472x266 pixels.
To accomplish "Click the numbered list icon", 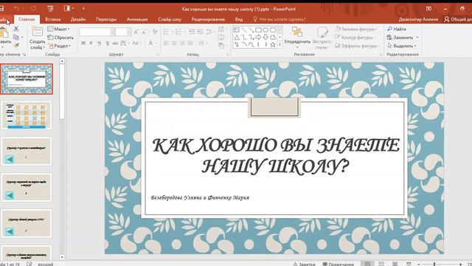I will click(x=178, y=32).
